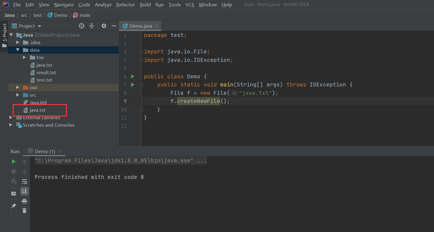The width and height of the screenshot is (434, 232).
Task: Open the Window menu
Action: tap(208, 5)
